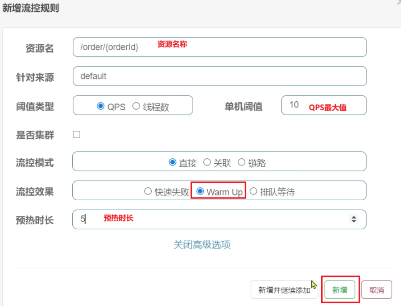The width and height of the screenshot is (401, 306).
Task: Click the 资源名 field label
Action: tap(40, 48)
